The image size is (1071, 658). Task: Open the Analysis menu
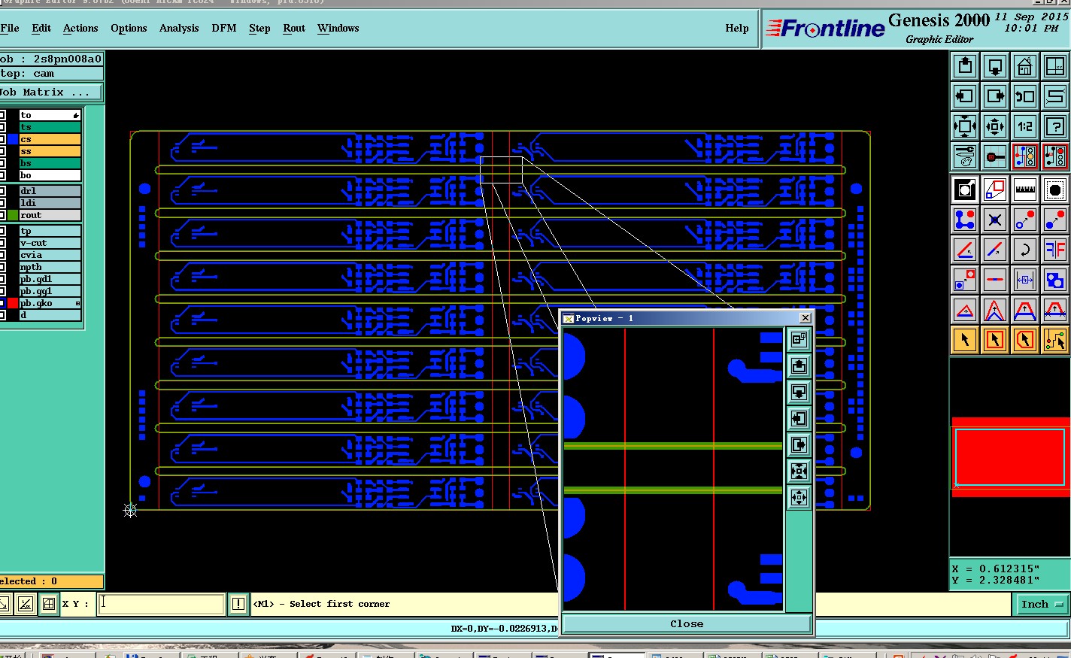point(179,28)
